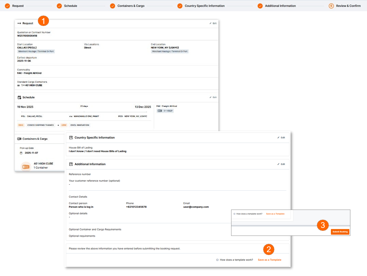Edit the Additional Information section
This screenshot has height=276, width=367.
[281, 164]
